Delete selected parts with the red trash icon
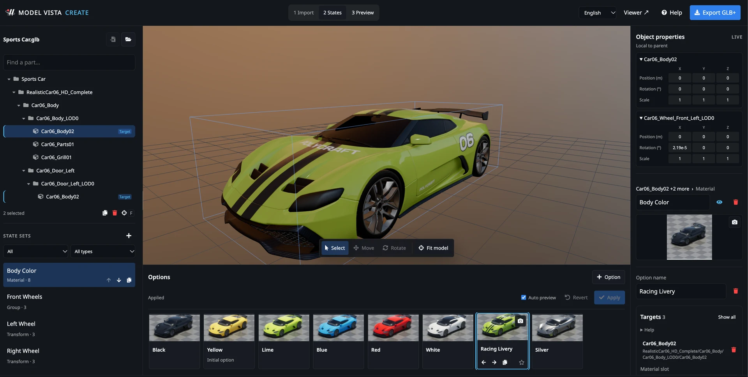This screenshot has height=377, width=748. pos(115,213)
